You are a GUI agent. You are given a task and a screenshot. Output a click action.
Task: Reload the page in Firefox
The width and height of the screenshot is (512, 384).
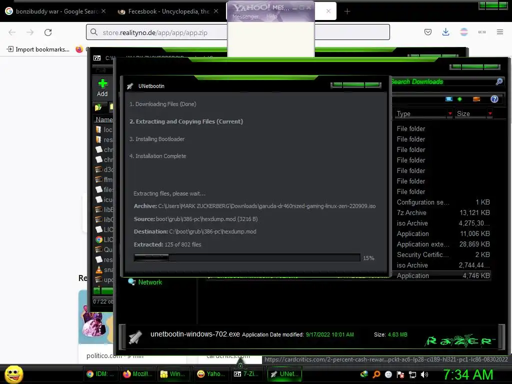pyautogui.click(x=48, y=32)
